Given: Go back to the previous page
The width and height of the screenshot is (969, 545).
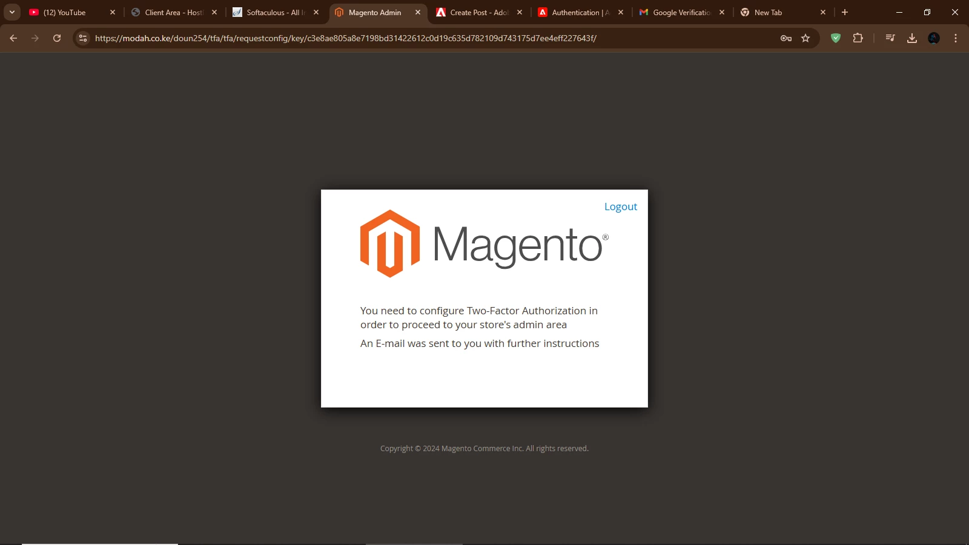Looking at the screenshot, I should click(x=13, y=38).
